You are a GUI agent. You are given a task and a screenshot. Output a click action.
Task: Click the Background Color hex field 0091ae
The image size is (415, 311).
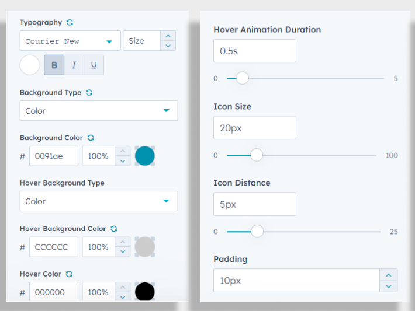click(x=54, y=156)
